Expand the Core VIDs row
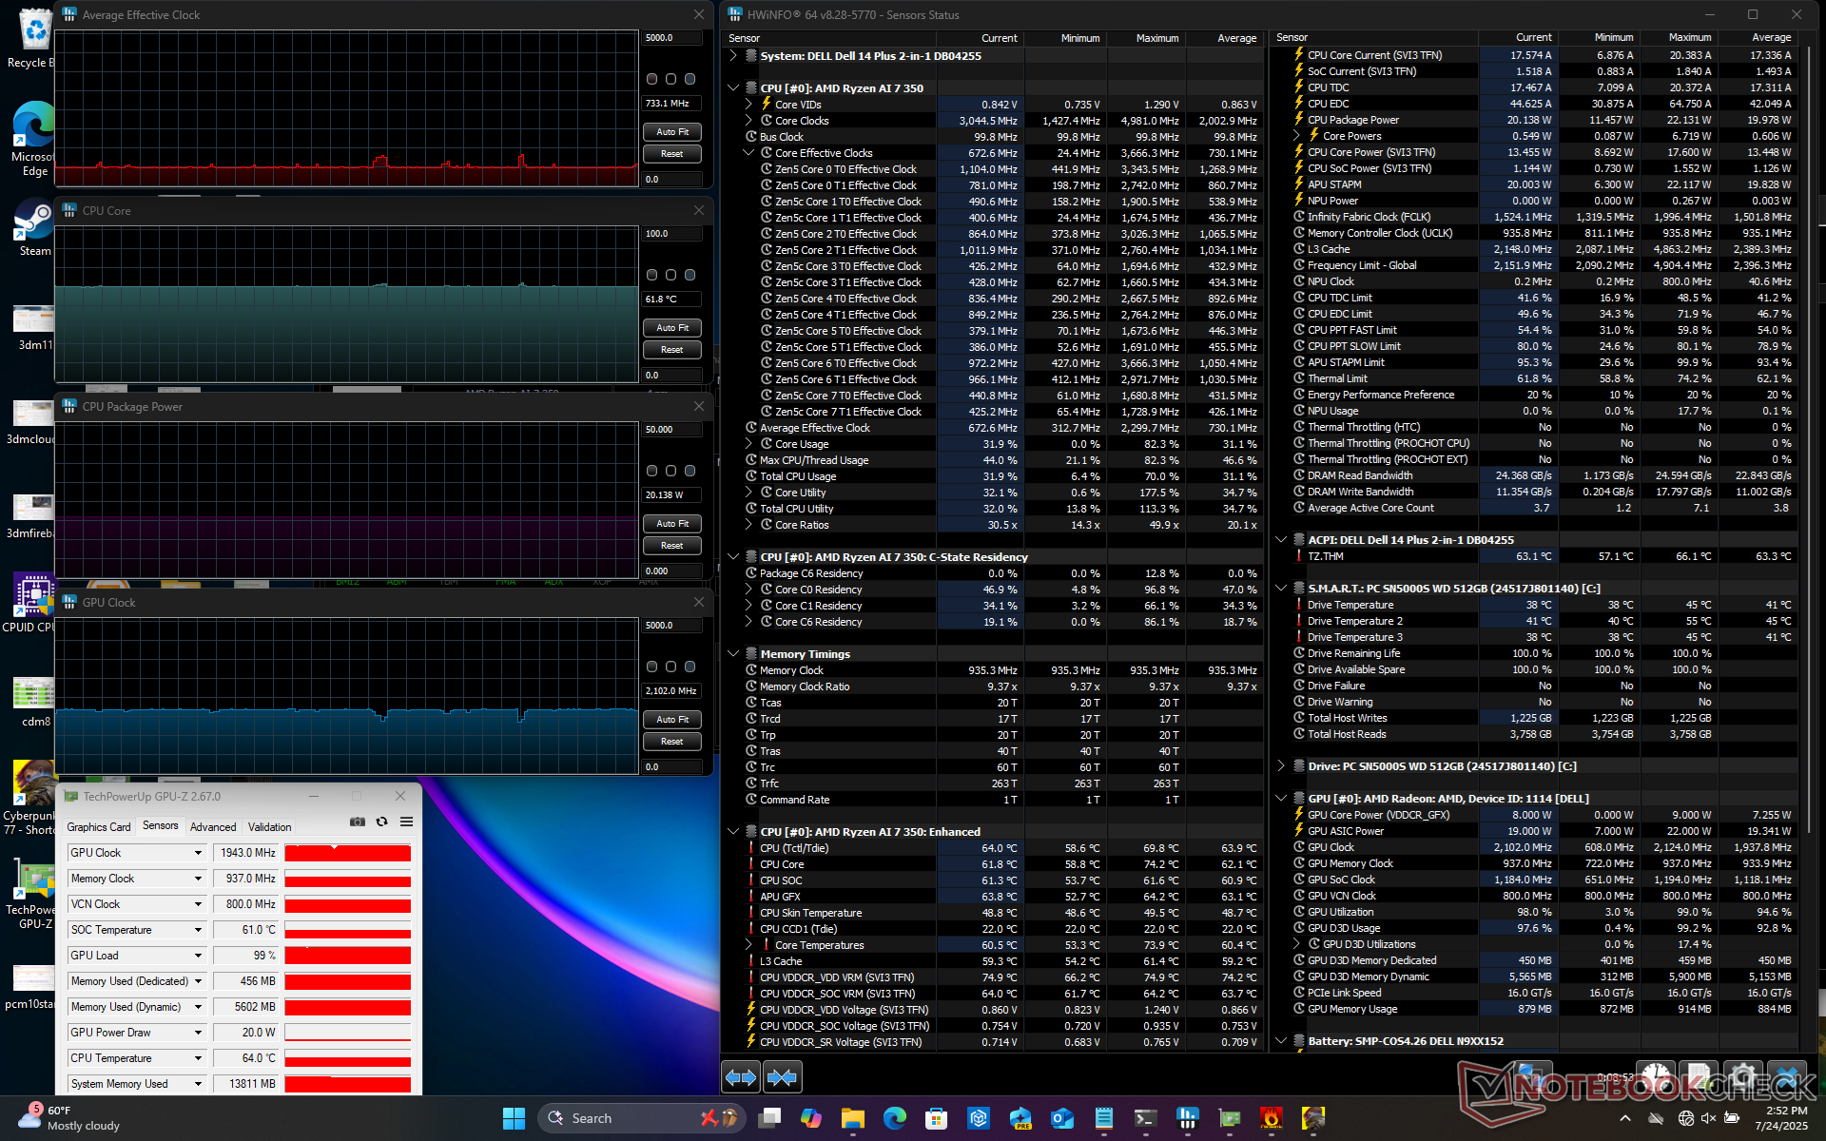This screenshot has height=1141, width=1826. point(748,104)
